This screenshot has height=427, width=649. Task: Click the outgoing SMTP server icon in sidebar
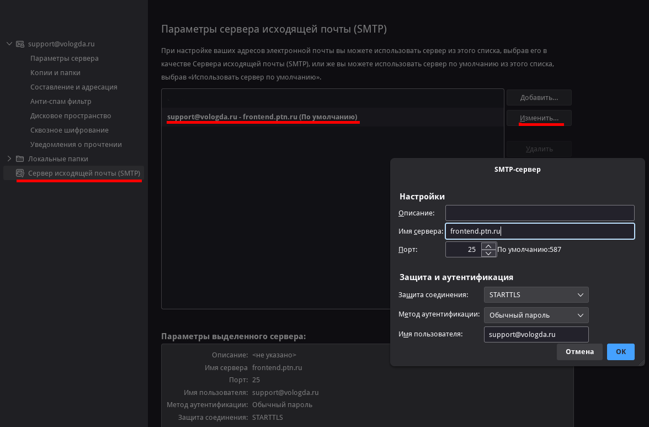[x=20, y=173]
